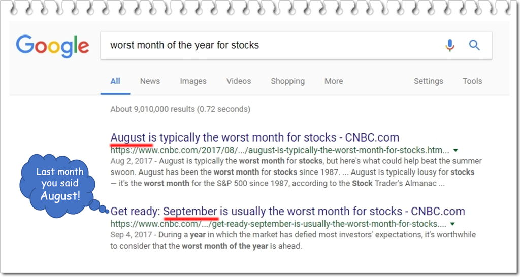
Task: Switch to the News tab
Action: click(x=150, y=81)
